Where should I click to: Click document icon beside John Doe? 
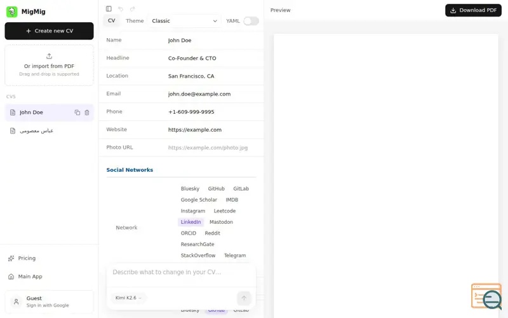(x=13, y=113)
